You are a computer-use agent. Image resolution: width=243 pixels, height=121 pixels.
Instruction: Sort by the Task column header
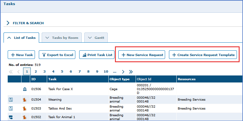(x=78, y=79)
